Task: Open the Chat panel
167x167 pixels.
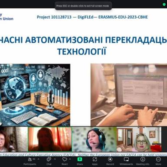Action: tap(49, 161)
